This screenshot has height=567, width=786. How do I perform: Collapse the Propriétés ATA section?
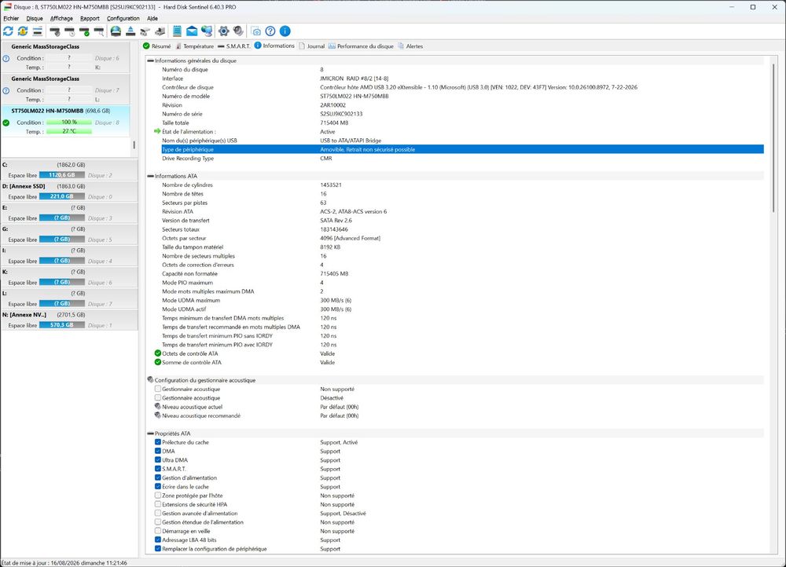(150, 433)
